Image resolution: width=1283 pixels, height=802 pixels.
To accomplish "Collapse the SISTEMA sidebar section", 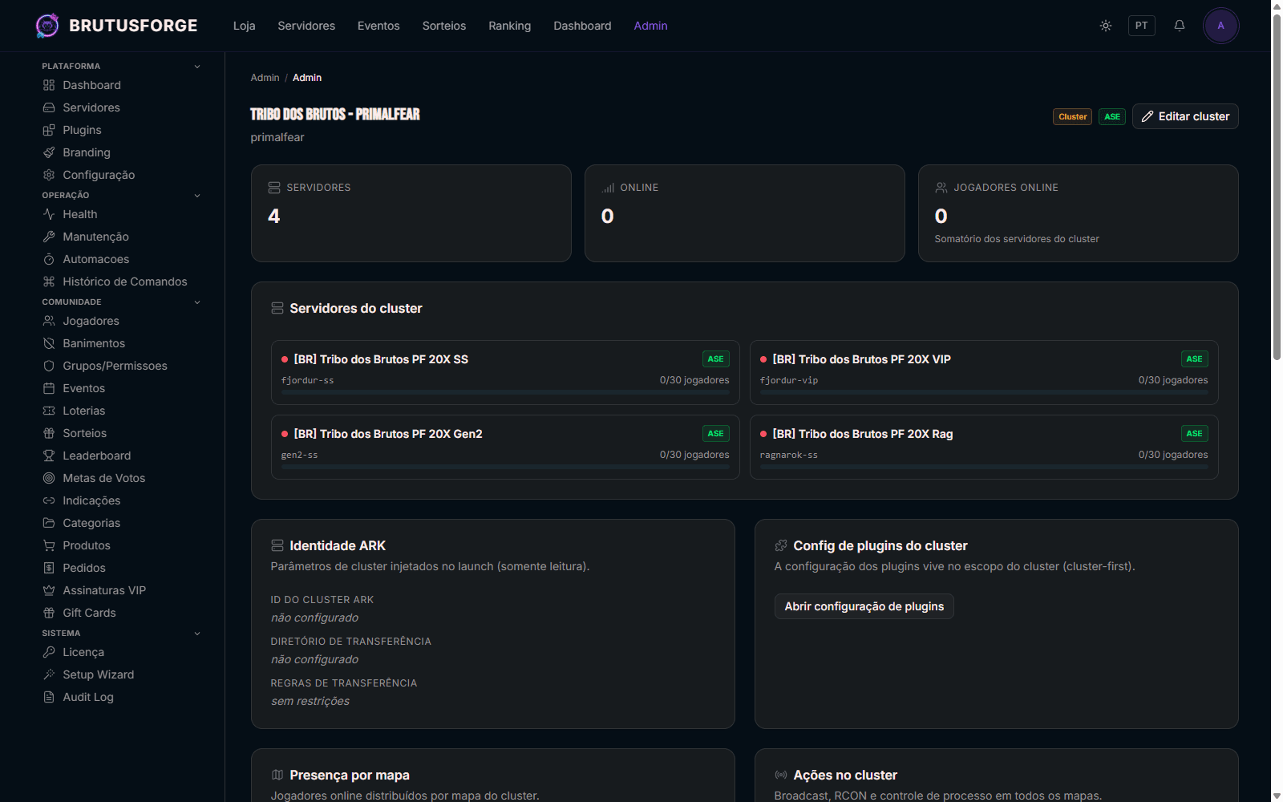I will [197, 634].
